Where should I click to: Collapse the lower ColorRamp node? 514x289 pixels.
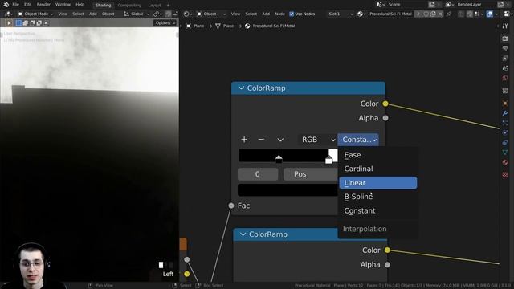243,234
